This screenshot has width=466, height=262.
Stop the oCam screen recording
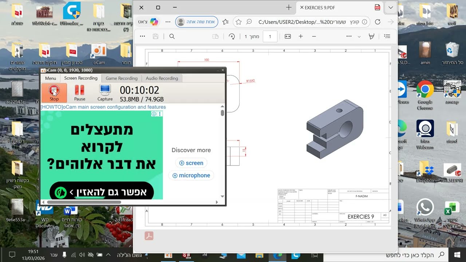point(54,93)
